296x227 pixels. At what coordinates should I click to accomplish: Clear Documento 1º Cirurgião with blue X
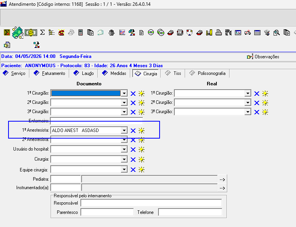point(133,93)
